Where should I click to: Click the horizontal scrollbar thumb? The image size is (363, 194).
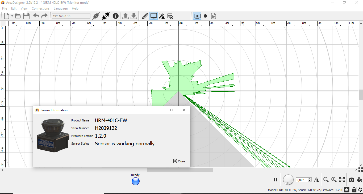[x=180, y=170]
